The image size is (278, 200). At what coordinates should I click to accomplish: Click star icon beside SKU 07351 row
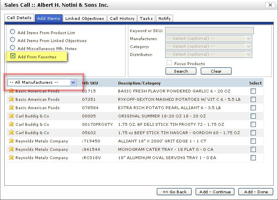tap(11, 99)
